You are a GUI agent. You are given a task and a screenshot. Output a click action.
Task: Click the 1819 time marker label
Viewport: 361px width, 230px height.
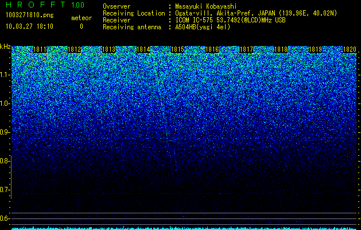(315, 49)
